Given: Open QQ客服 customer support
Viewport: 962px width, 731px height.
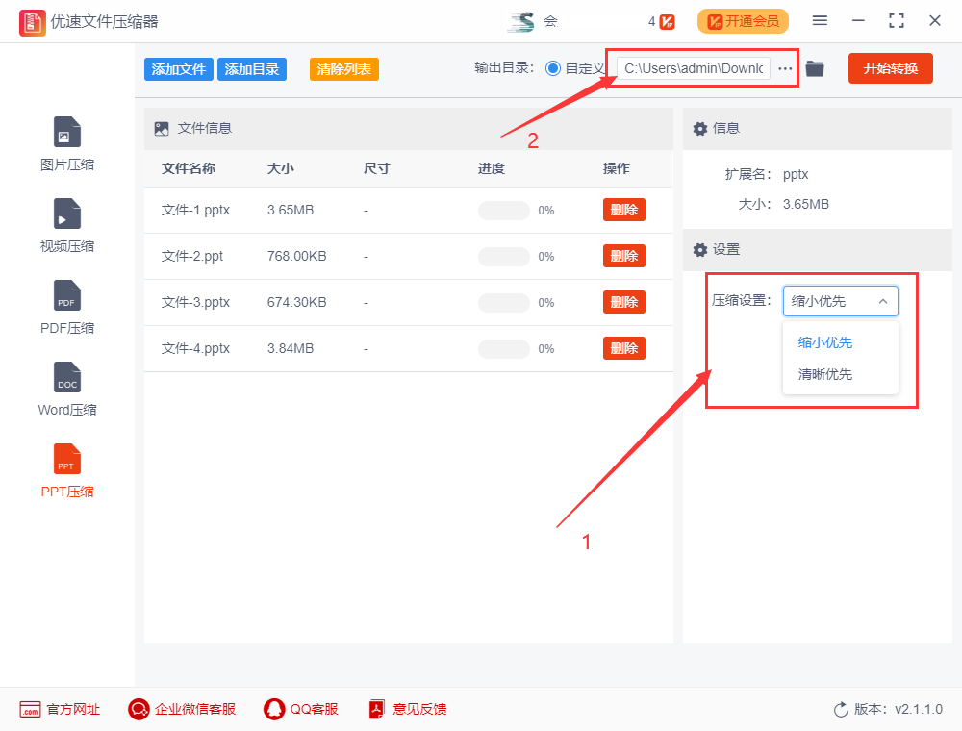Looking at the screenshot, I should tap(301, 709).
